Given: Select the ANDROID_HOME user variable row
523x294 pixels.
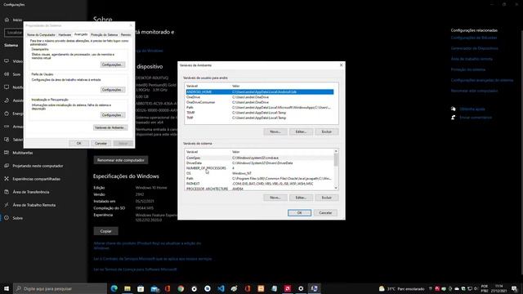Looking at the screenshot, I should [x=260, y=91].
